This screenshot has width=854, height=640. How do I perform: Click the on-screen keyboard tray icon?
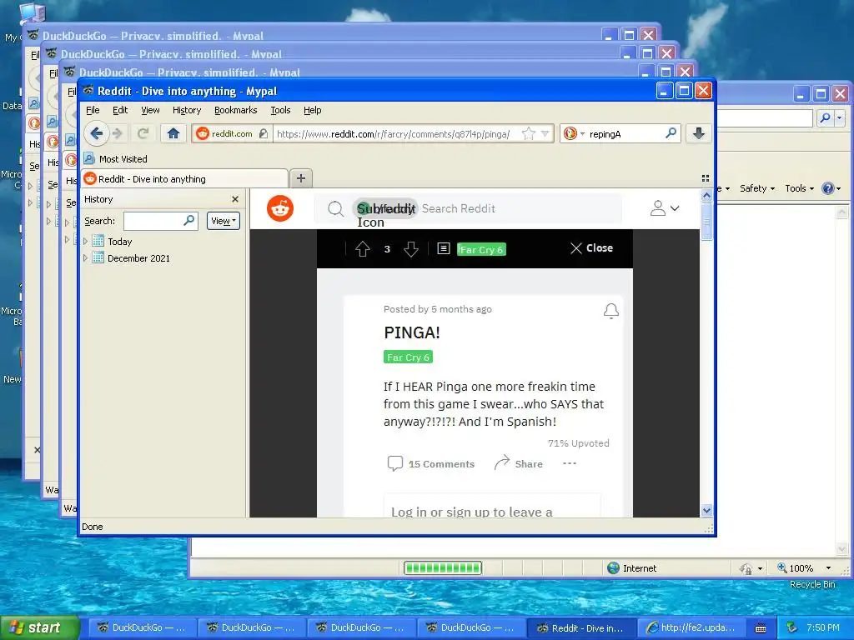(x=761, y=628)
